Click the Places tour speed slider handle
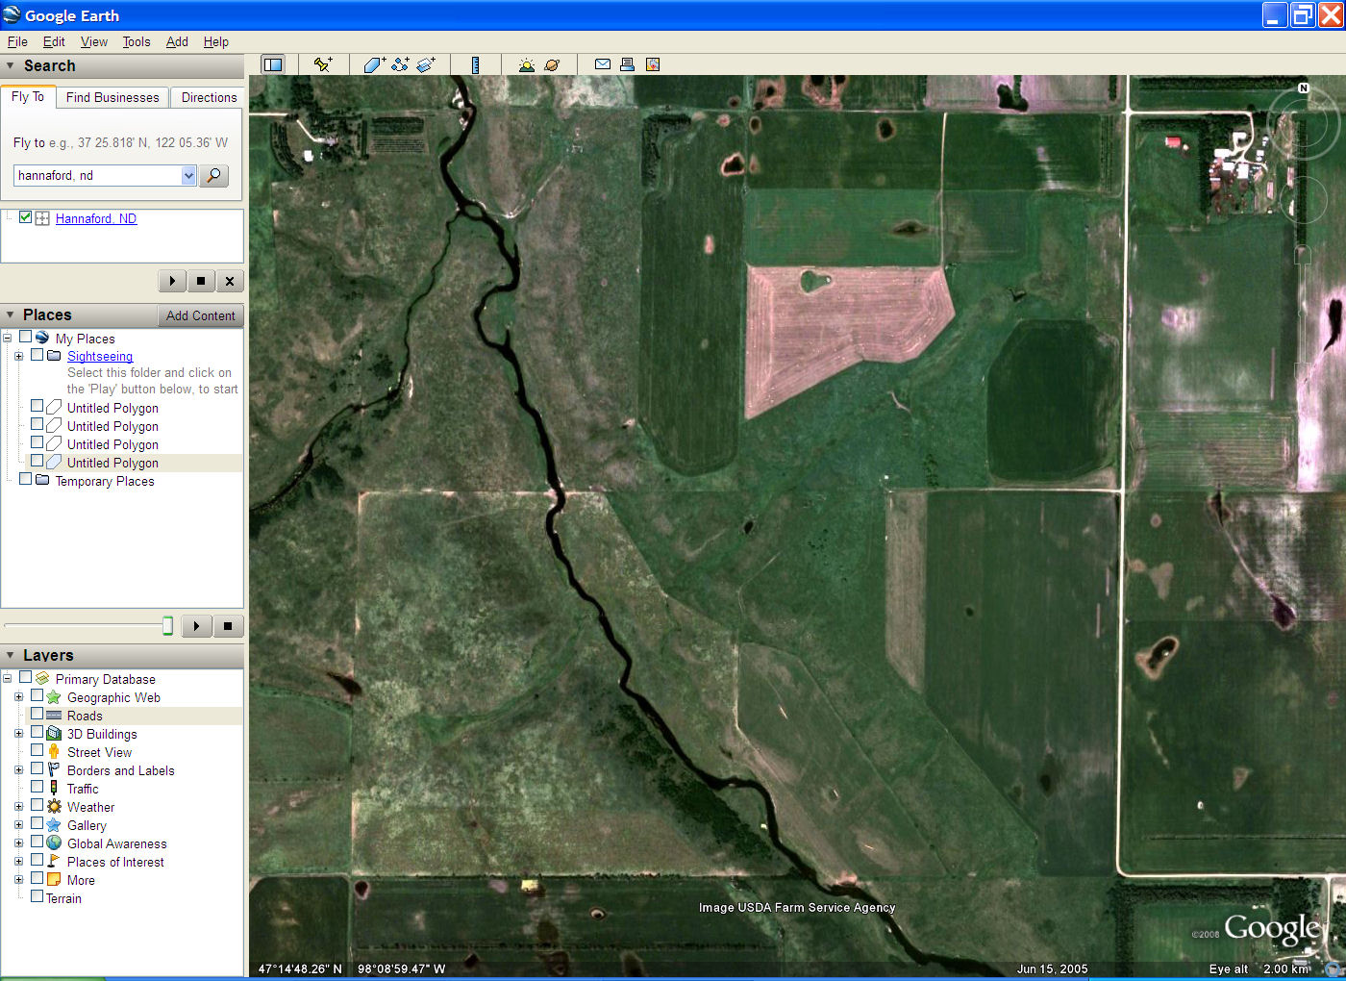 pos(167,626)
